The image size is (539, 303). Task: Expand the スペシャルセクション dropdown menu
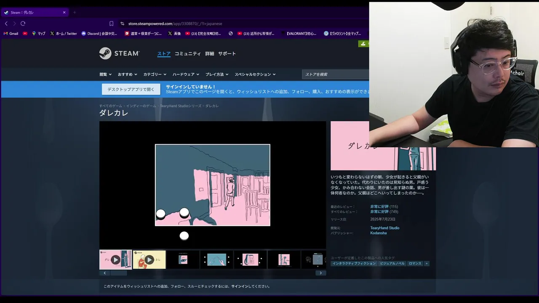(255, 74)
